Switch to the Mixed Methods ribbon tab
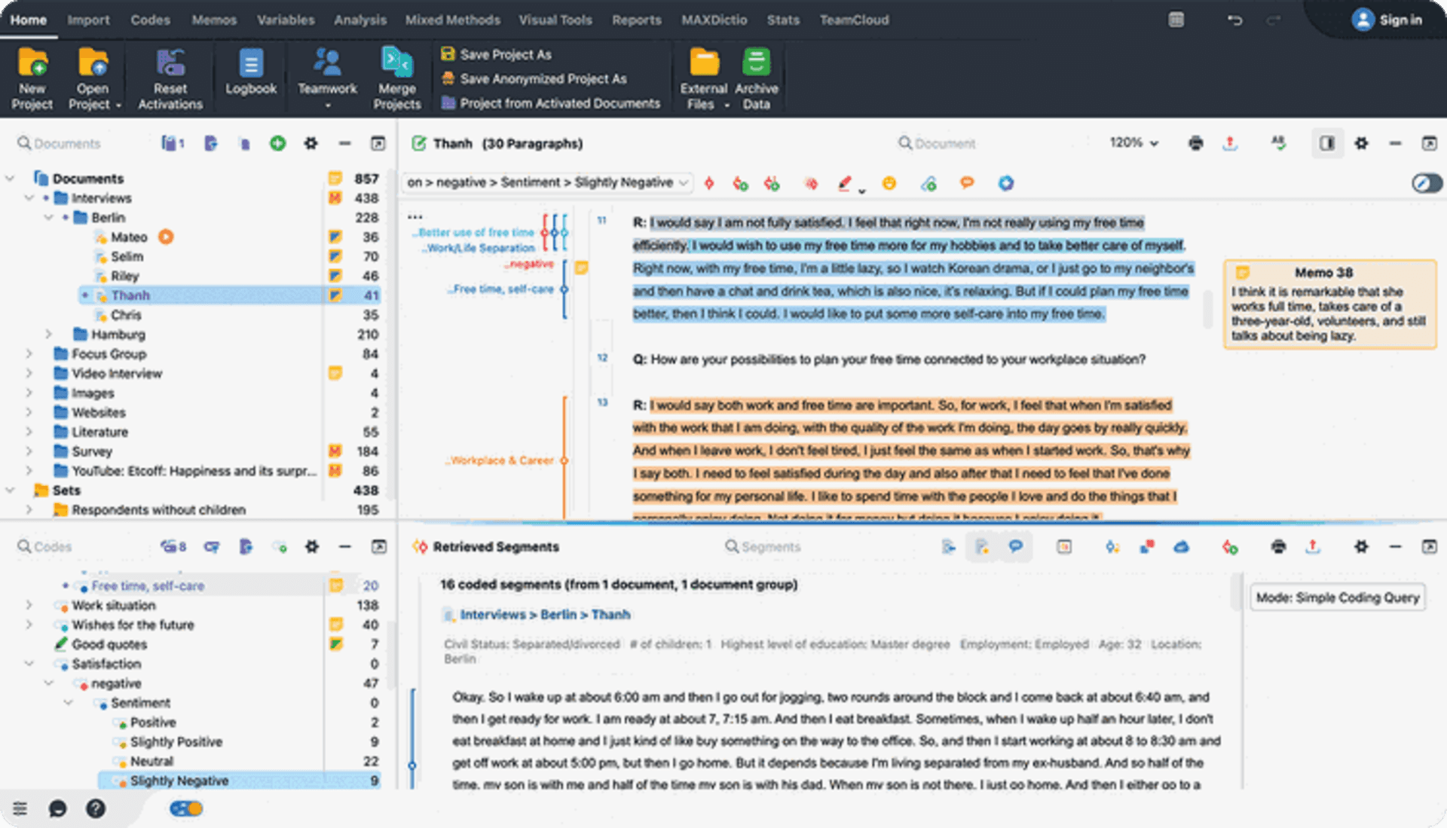The image size is (1447, 828). pyautogui.click(x=452, y=20)
